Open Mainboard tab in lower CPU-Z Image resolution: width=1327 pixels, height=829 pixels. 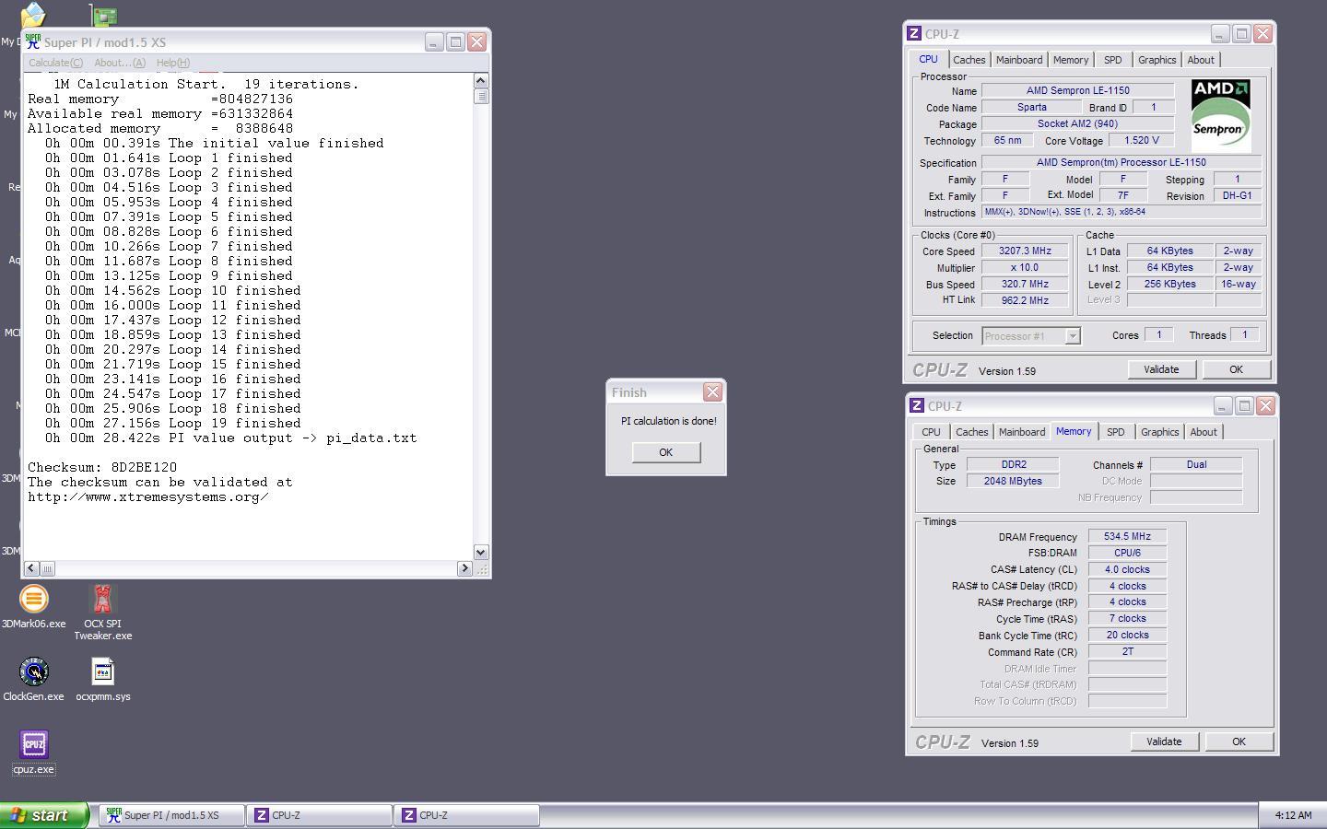pos(1022,432)
